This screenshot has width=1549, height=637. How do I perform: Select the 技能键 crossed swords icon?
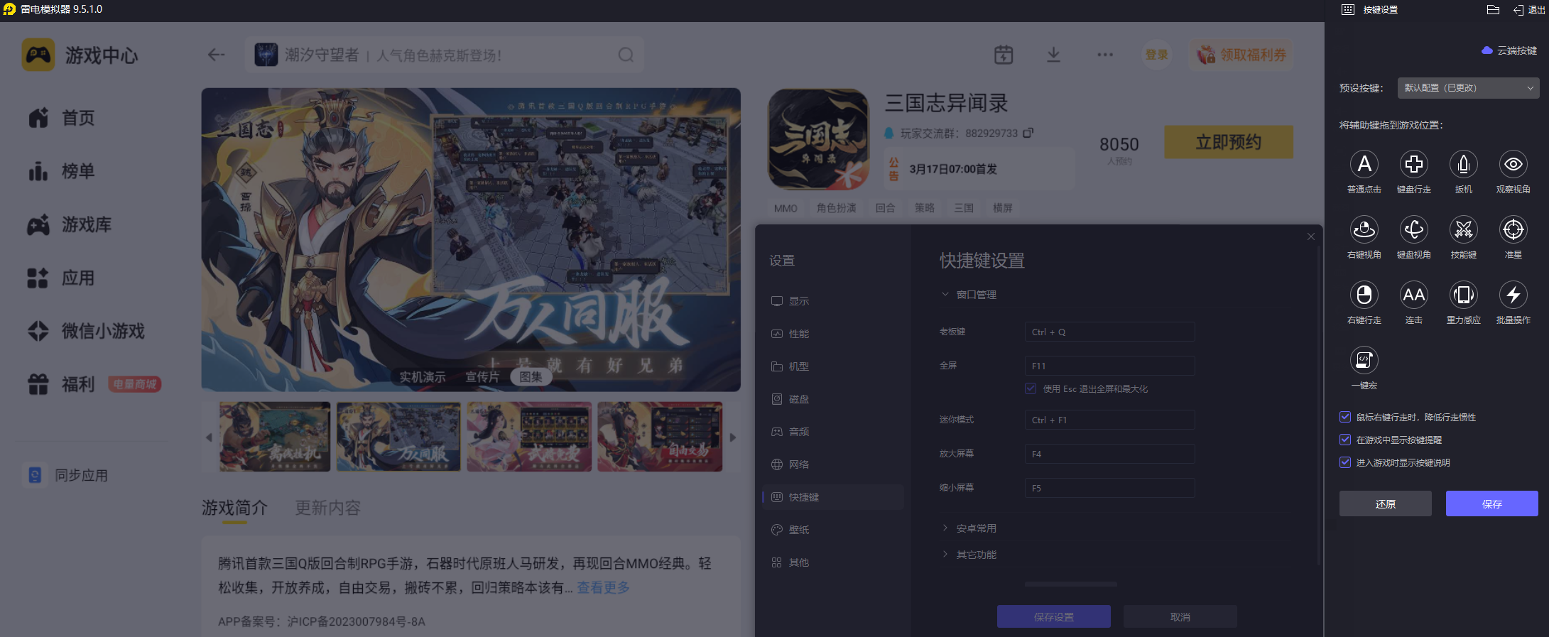(x=1463, y=229)
